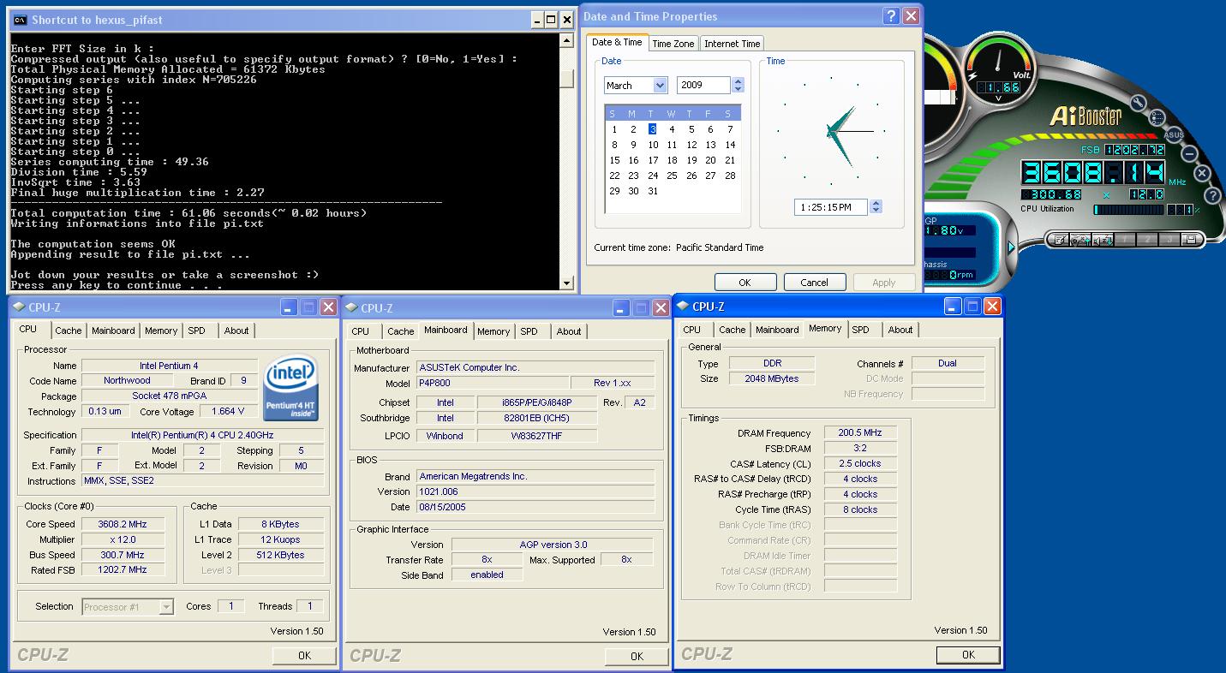Click the BIOS Date value 08/15/2005
Viewport: 1226px width, 673px height.
[x=535, y=507]
